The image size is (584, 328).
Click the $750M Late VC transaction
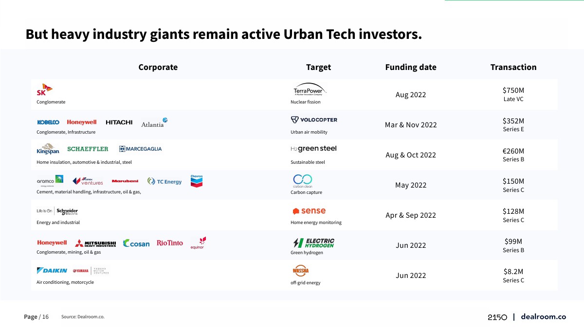(x=513, y=94)
